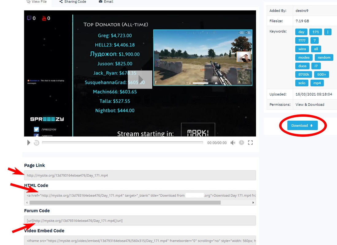337x245 pixels.
Task: Click the YouTube viewer count icon in video
Action: [44, 18]
